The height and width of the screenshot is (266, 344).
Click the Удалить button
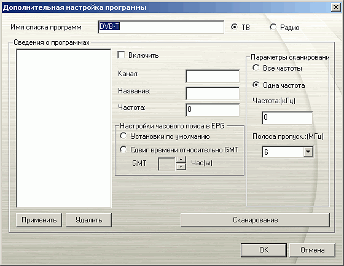click(x=89, y=220)
